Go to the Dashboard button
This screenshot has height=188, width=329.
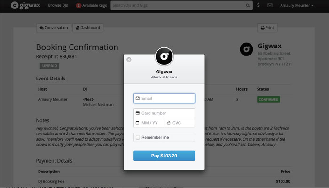point(88,28)
